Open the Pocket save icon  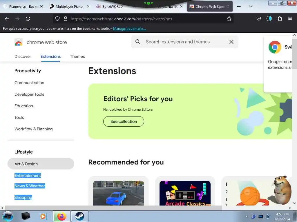(258, 18)
